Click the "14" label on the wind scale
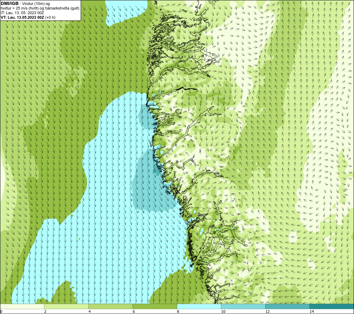Viewport: 354px width, 314px height. (x=312, y=312)
